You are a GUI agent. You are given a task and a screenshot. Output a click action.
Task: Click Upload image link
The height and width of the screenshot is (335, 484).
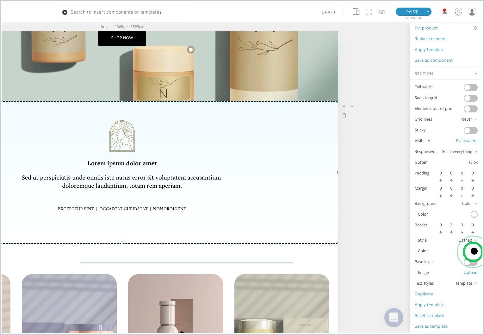[x=471, y=273]
